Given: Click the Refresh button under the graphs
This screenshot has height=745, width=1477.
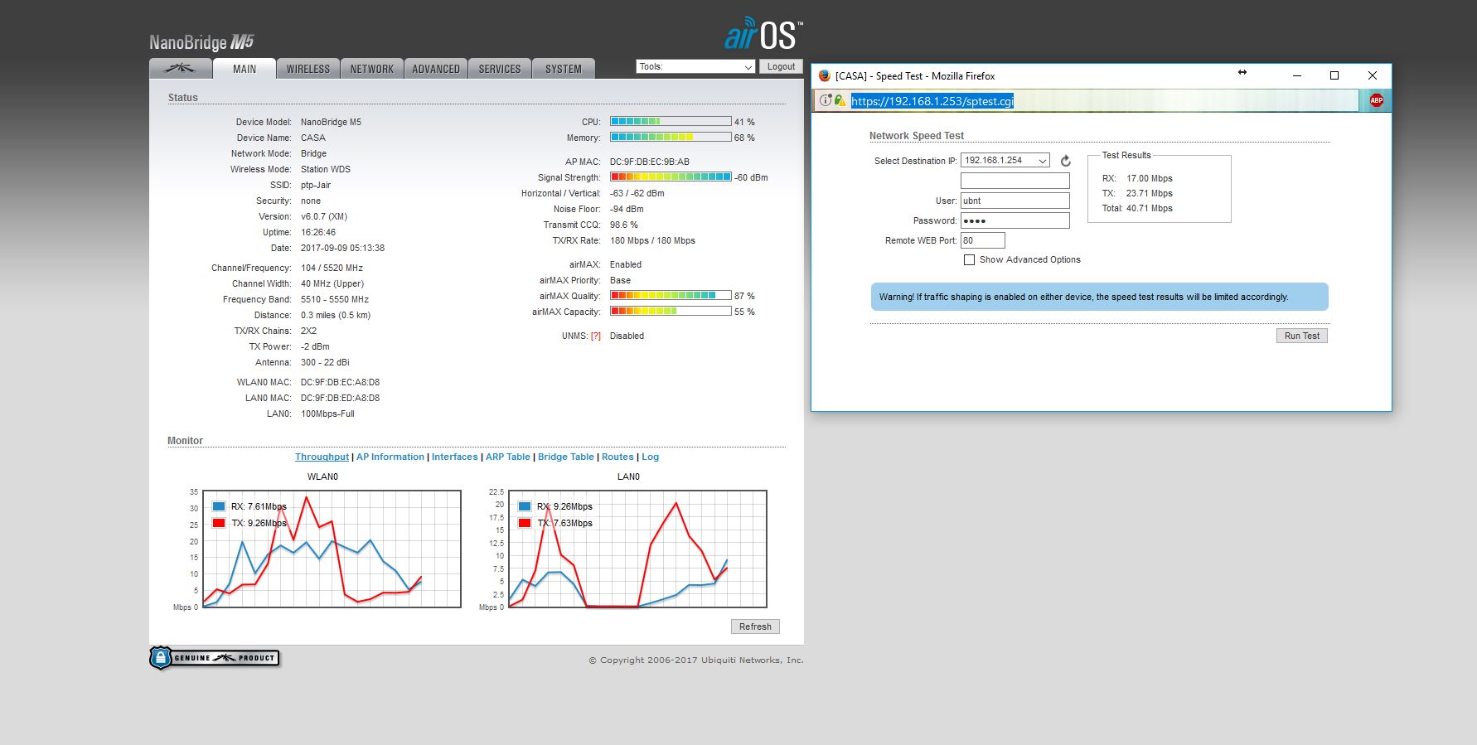Looking at the screenshot, I should pos(754,626).
